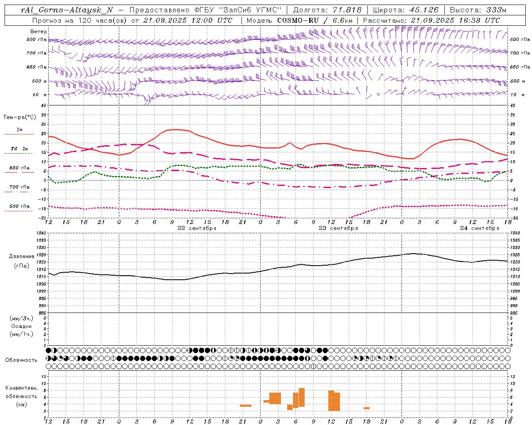Click the '(км)' unit under convective cloud label

(22, 404)
